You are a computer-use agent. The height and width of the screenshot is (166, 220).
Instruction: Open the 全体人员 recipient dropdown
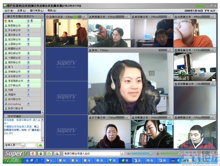tap(15, 145)
